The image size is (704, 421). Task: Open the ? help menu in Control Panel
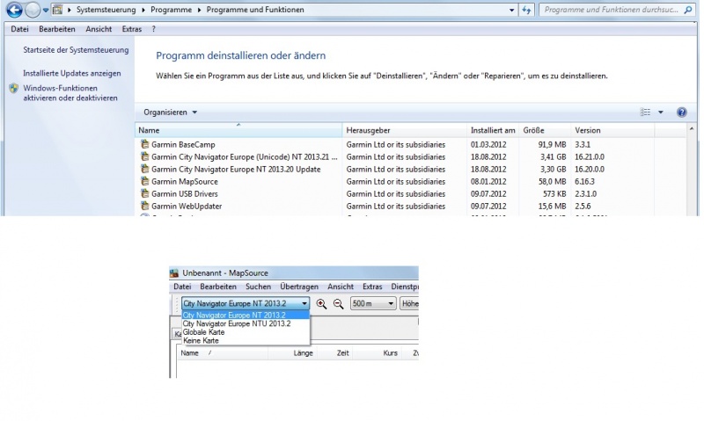click(x=153, y=29)
